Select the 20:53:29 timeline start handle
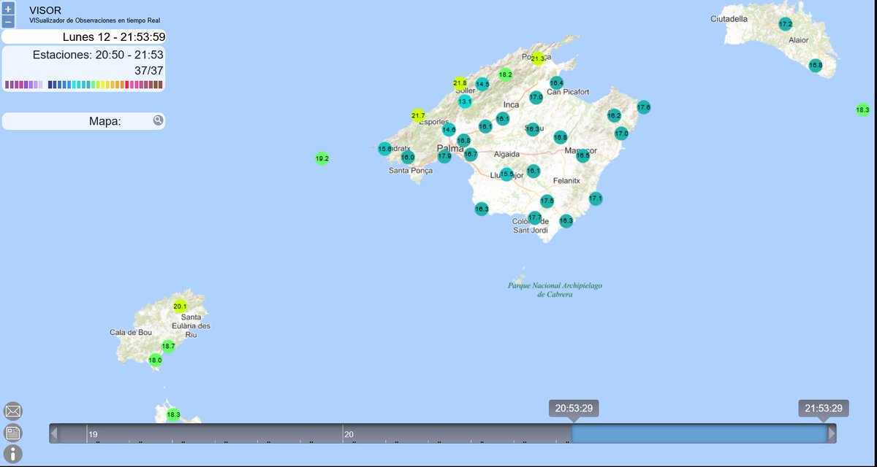 click(x=574, y=409)
